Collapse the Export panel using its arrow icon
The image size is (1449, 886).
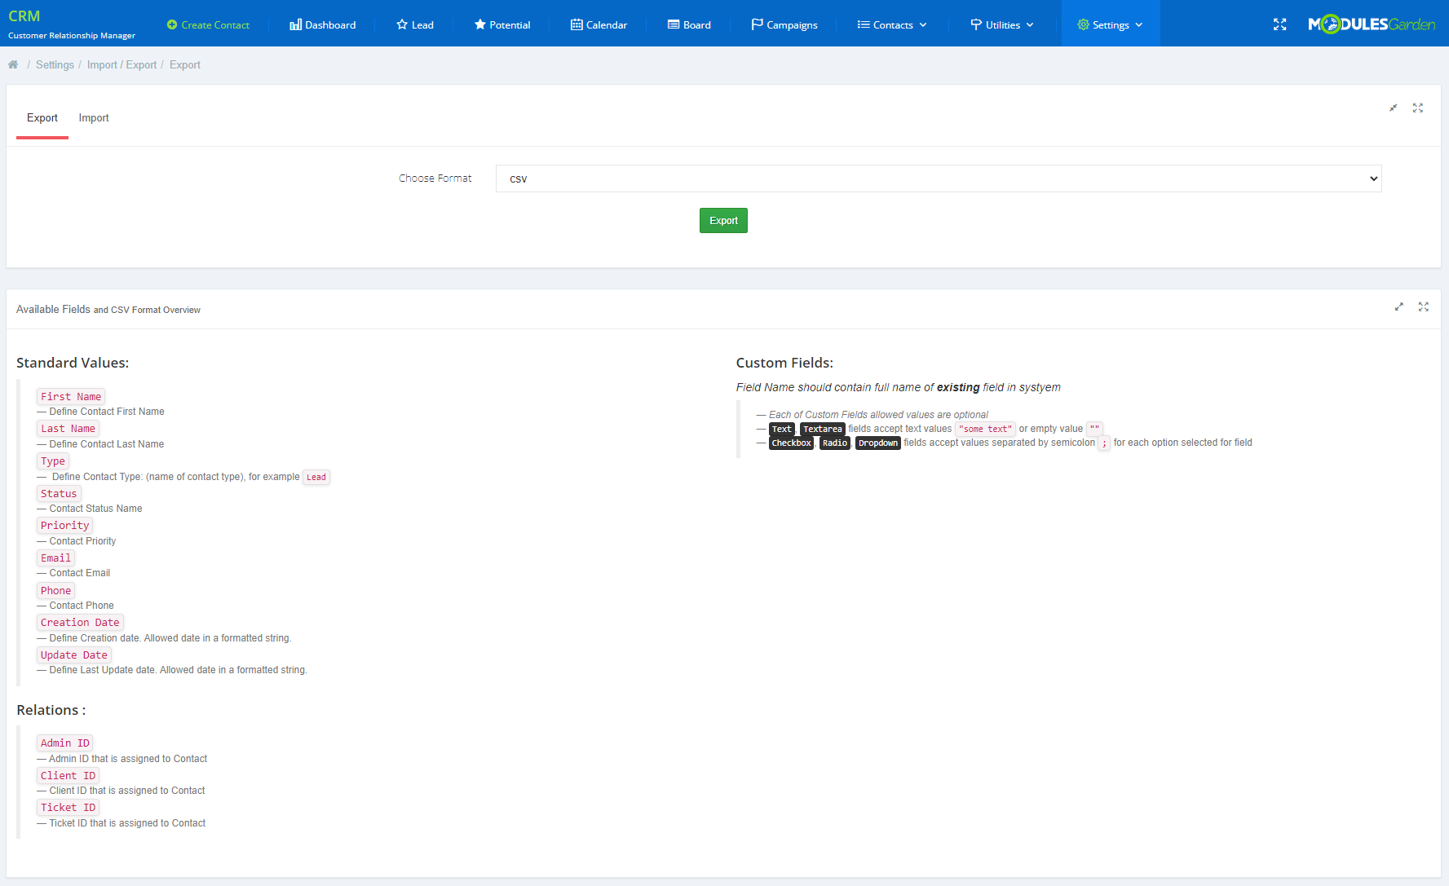tap(1393, 108)
